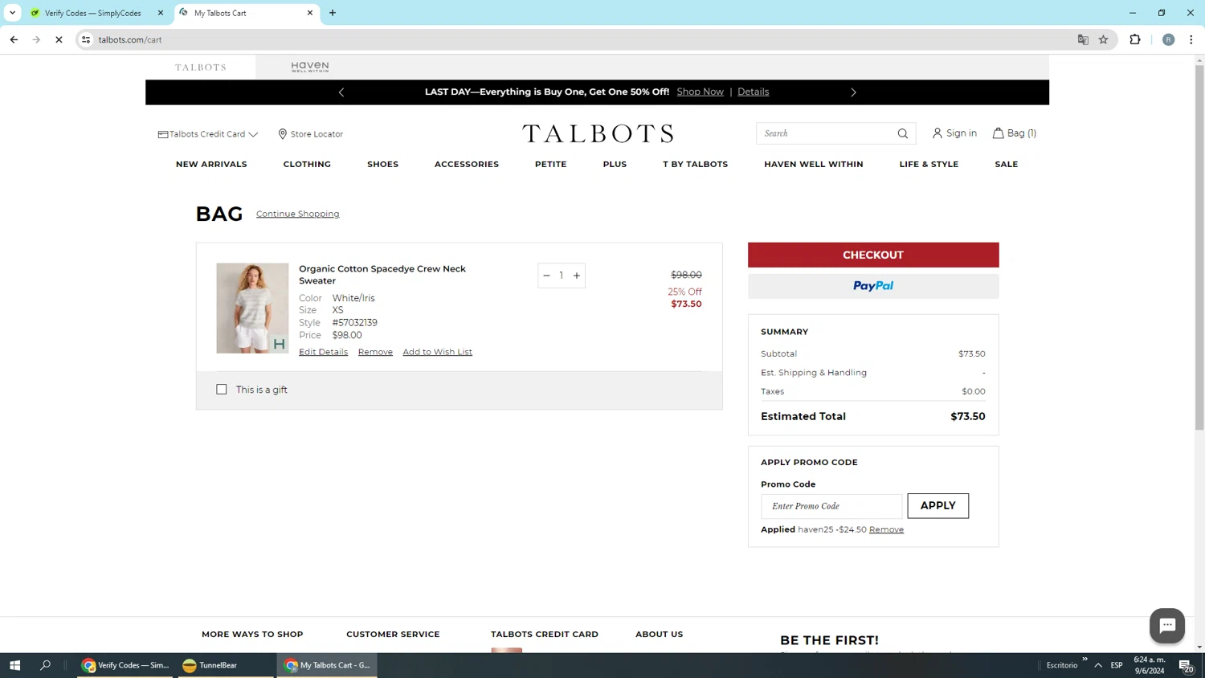Increase quantity with plus button
The image size is (1205, 678).
tap(577, 276)
